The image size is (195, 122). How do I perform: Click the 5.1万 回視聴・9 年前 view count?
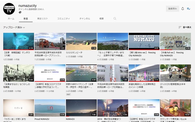74,56
